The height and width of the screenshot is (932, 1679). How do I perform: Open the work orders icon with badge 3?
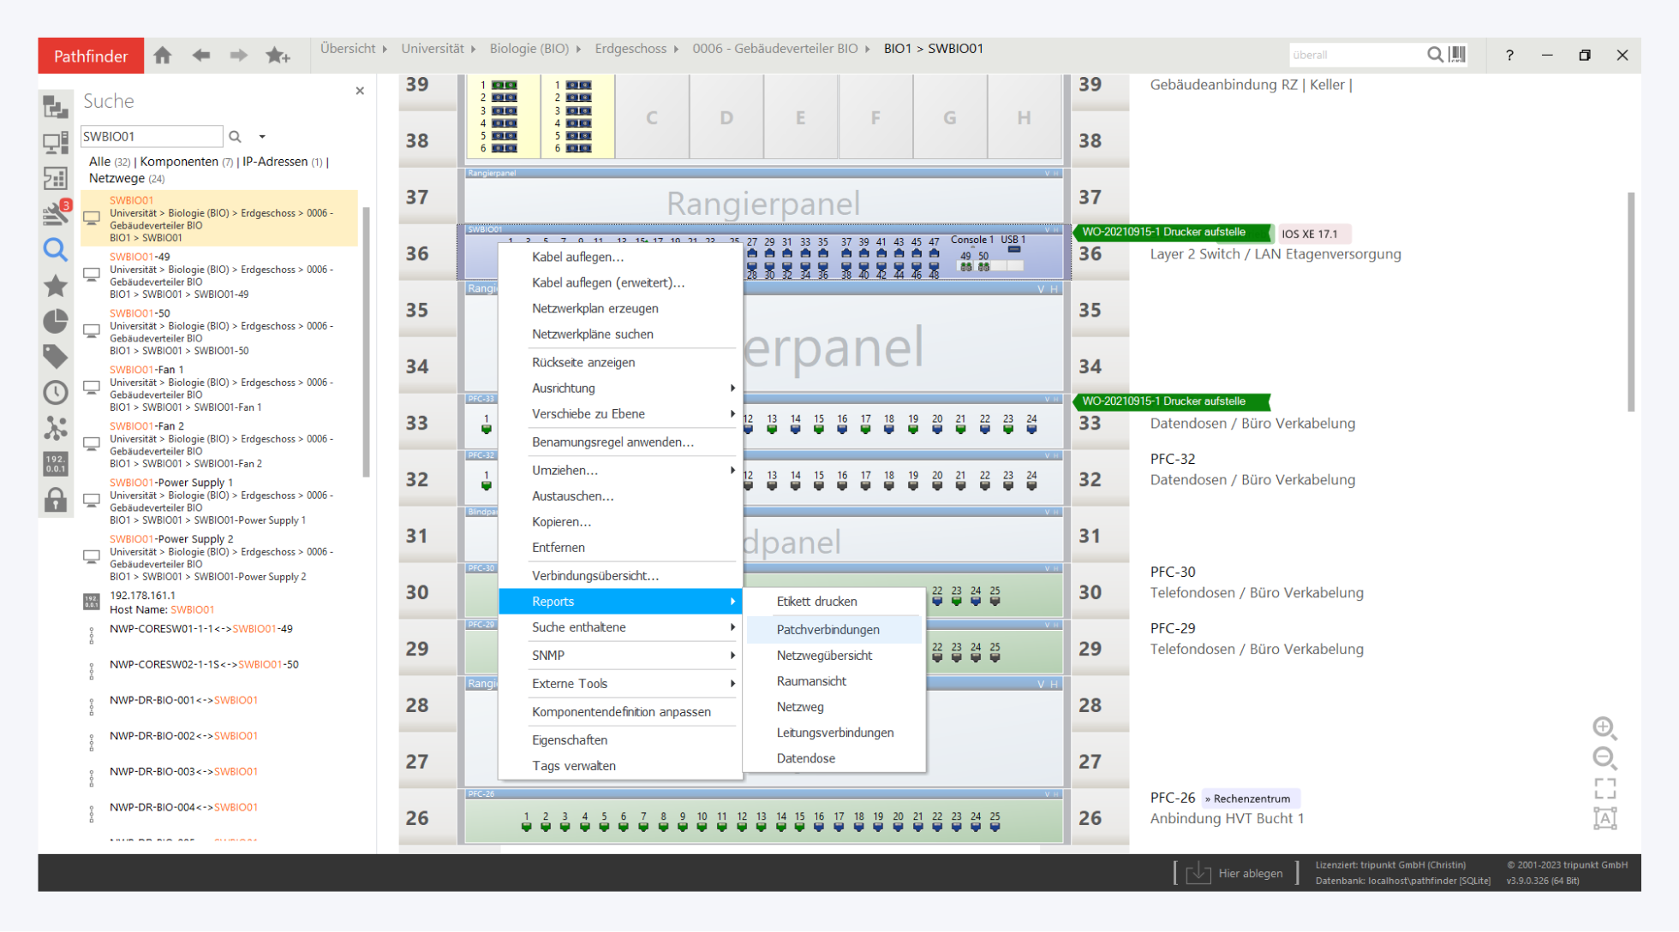(x=56, y=213)
